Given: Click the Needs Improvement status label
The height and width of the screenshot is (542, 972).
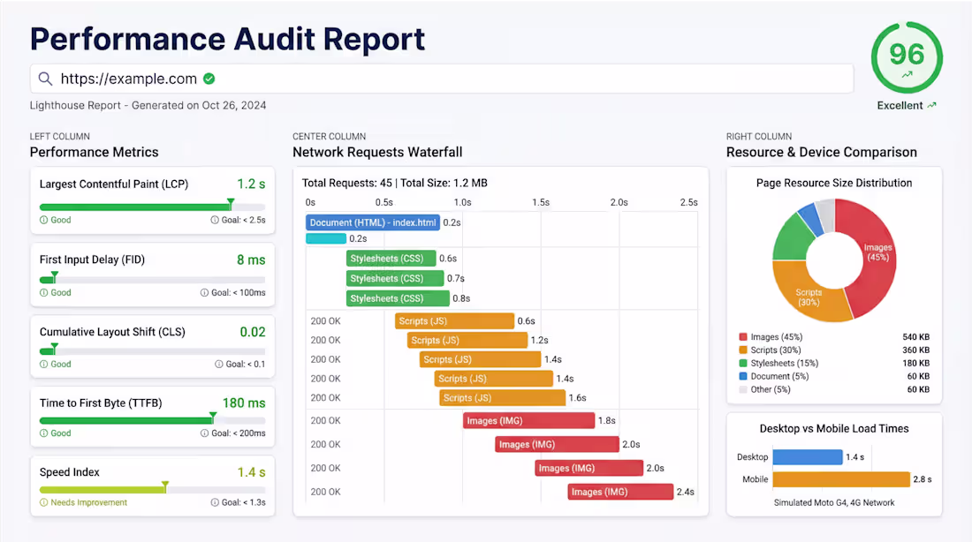Looking at the screenshot, I should point(88,502).
